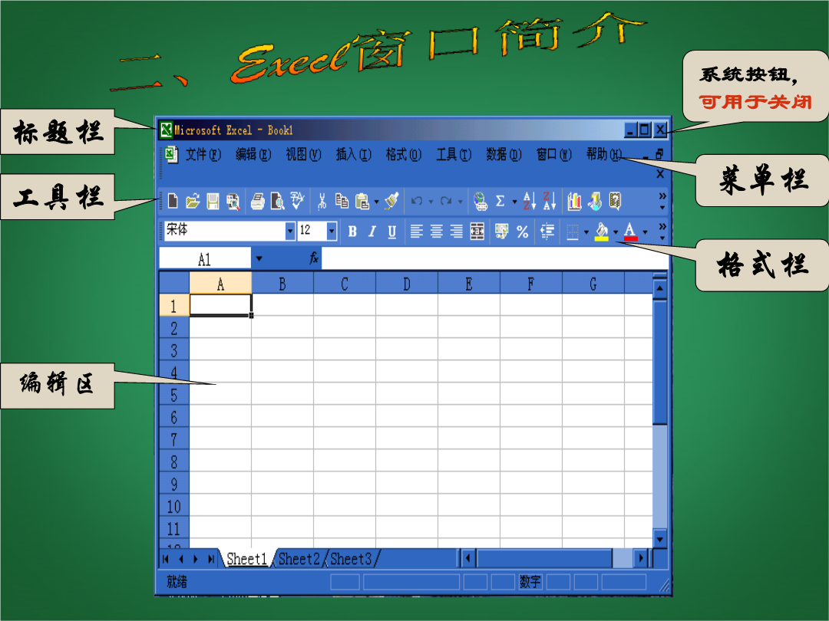Apply the yellow Fill Color swatch
The width and height of the screenshot is (829, 621).
point(602,232)
